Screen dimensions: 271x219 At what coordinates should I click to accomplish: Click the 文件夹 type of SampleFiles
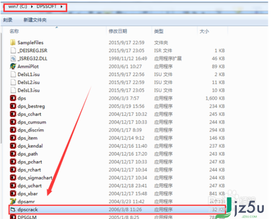161,43
